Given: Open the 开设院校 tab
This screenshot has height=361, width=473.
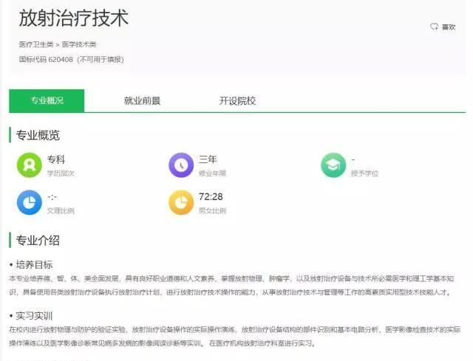Looking at the screenshot, I should tap(237, 100).
